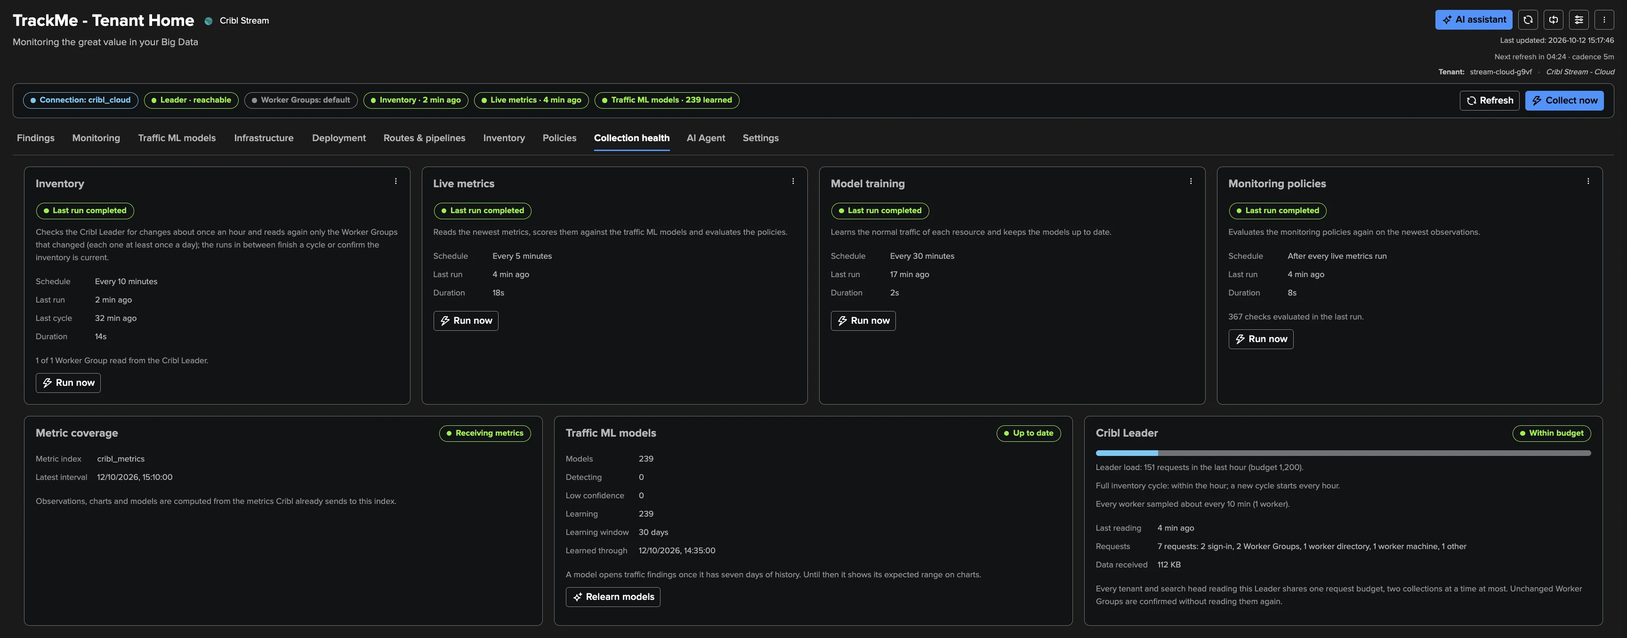Open the AI Agent tab
This screenshot has width=1627, height=638.
click(x=706, y=138)
